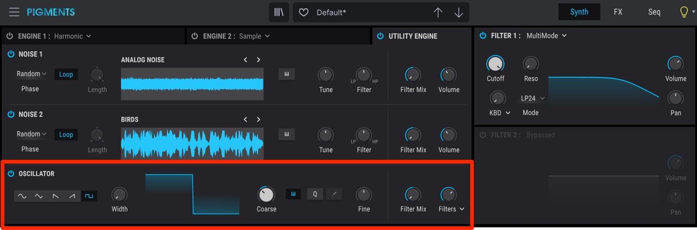Toggle Engine 1 power button
697x230 pixels.
click(x=10, y=36)
